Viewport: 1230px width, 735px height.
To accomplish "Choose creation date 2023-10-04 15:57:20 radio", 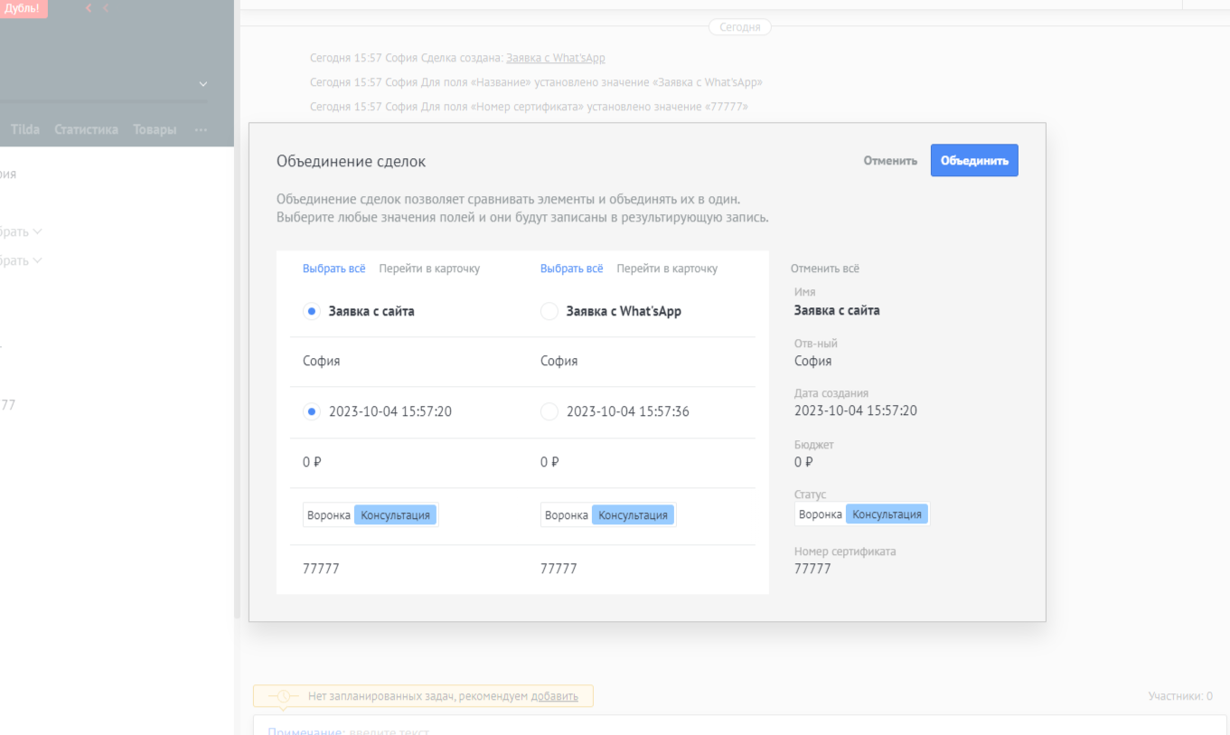I will pyautogui.click(x=312, y=411).
